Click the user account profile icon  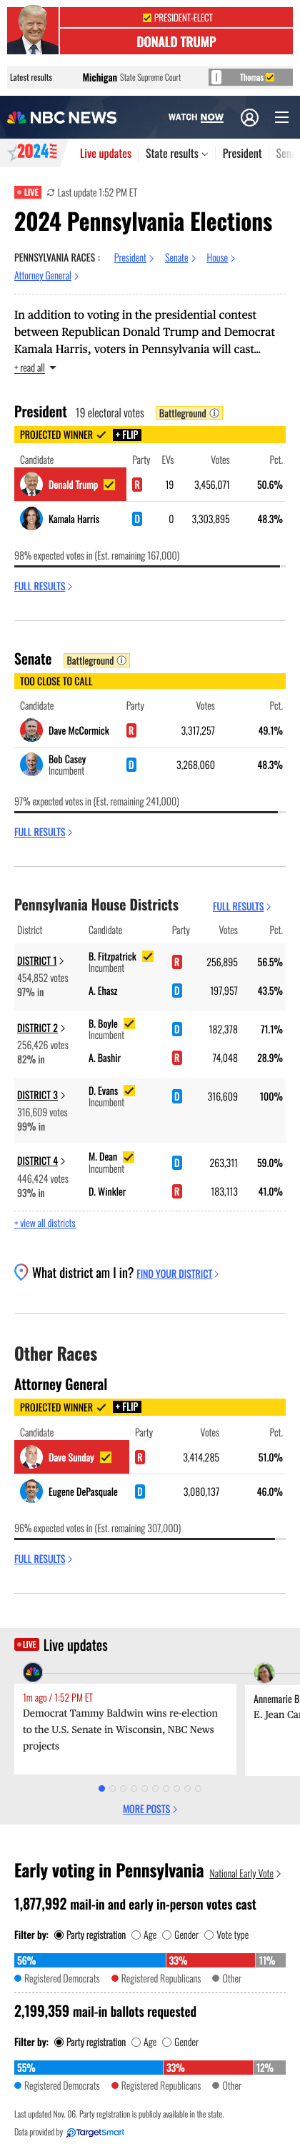coord(249,117)
